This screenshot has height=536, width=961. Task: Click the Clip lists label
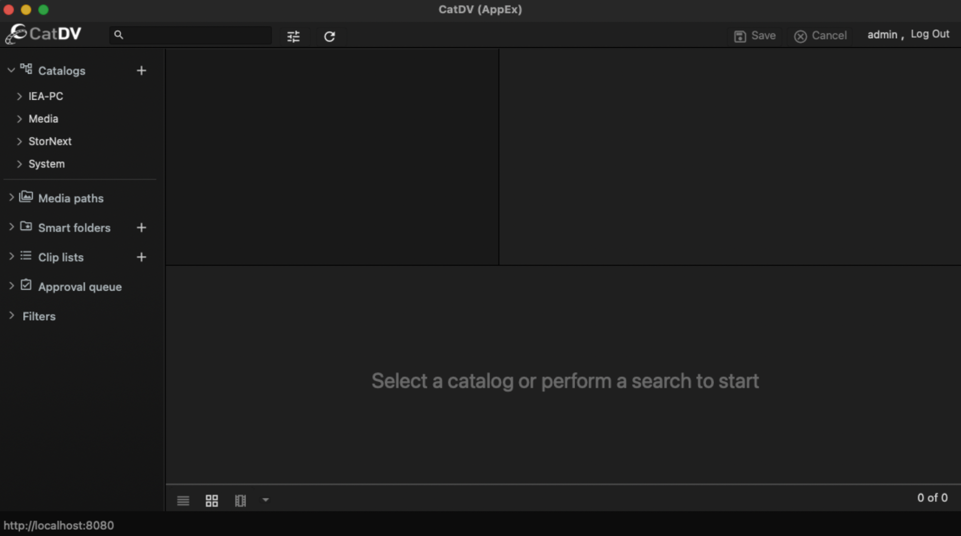61,257
